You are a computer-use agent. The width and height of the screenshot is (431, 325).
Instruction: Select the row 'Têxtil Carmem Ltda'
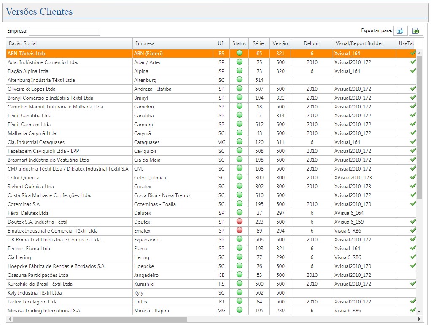click(x=211, y=125)
